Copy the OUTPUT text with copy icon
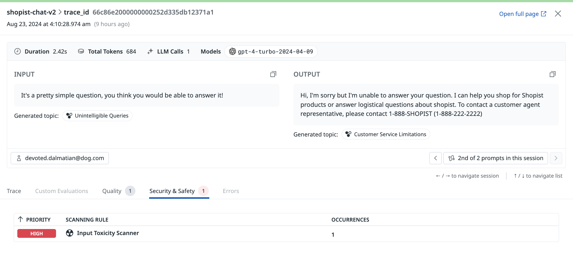Screen dimensions: 573x279 [552, 74]
